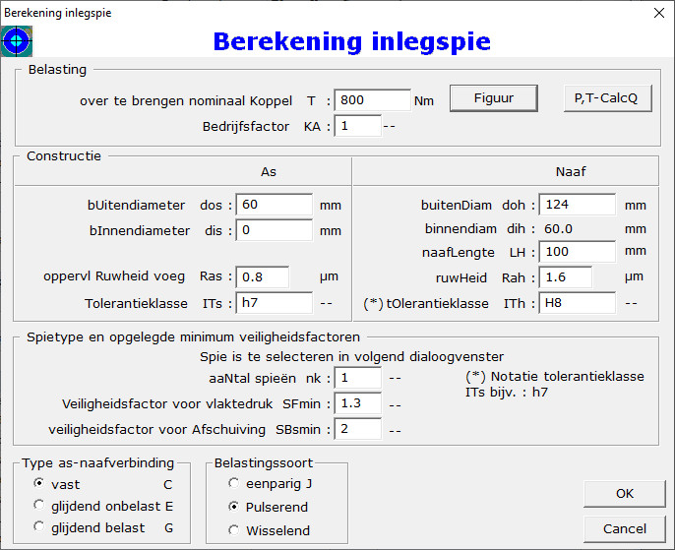Image resolution: width=675 pixels, height=550 pixels.
Task: Click the P,T-CalcQ button
Action: [607, 98]
